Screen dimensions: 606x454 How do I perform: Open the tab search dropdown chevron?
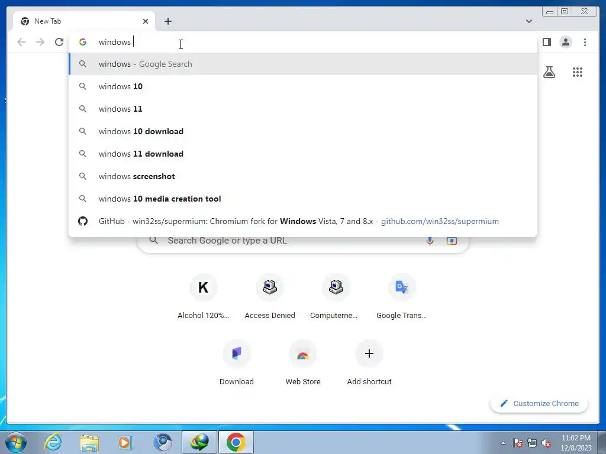coord(528,21)
